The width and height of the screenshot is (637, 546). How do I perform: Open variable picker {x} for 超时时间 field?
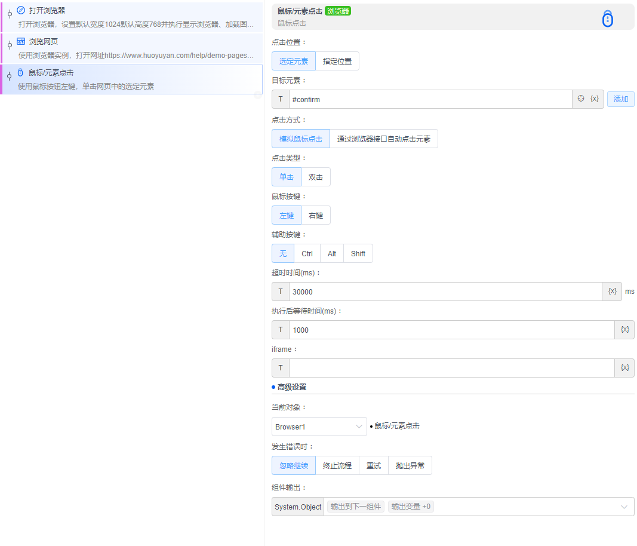click(612, 292)
